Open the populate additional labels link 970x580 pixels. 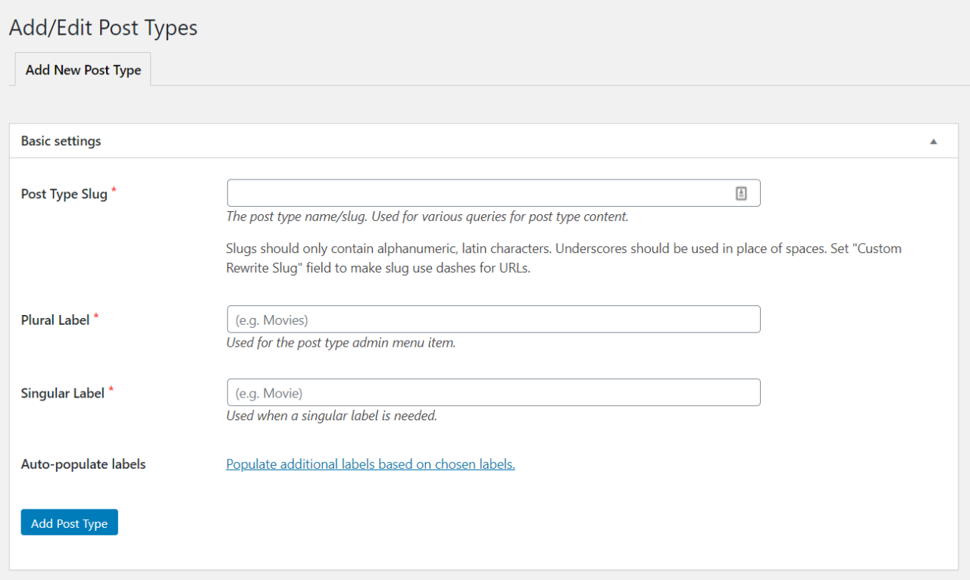(x=370, y=463)
